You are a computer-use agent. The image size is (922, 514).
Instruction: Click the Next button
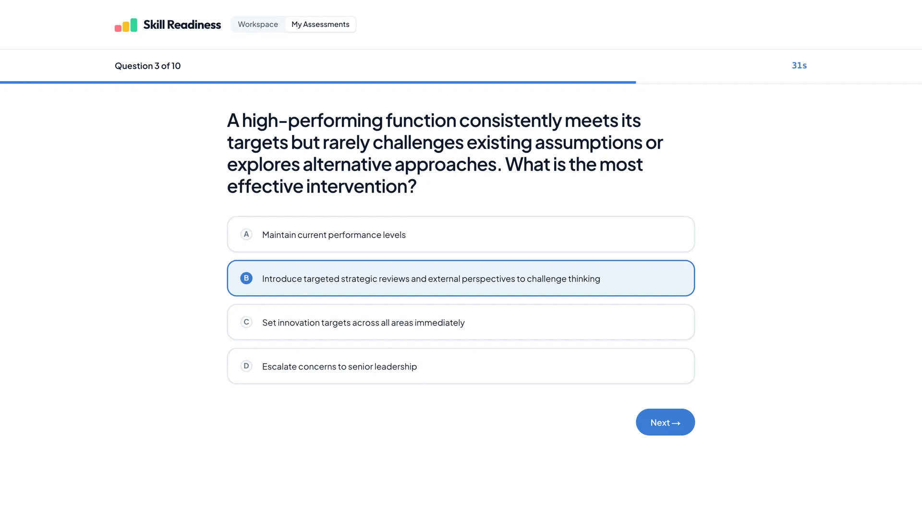click(665, 422)
